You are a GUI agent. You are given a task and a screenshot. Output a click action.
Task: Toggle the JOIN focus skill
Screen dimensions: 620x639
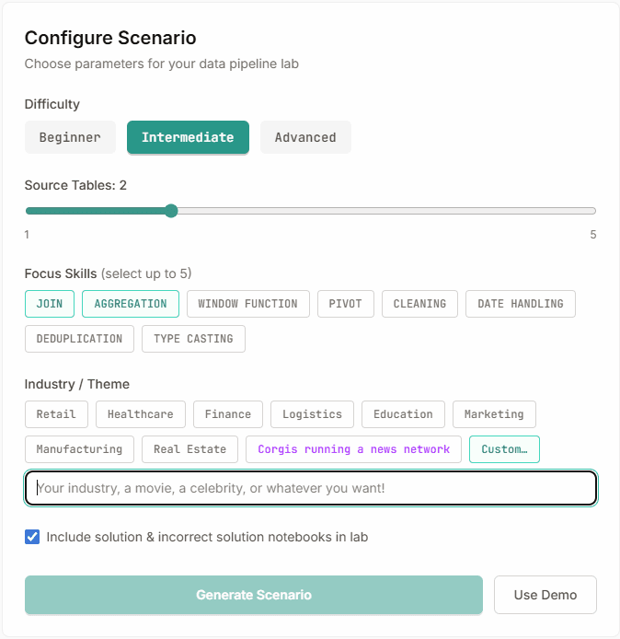[50, 304]
